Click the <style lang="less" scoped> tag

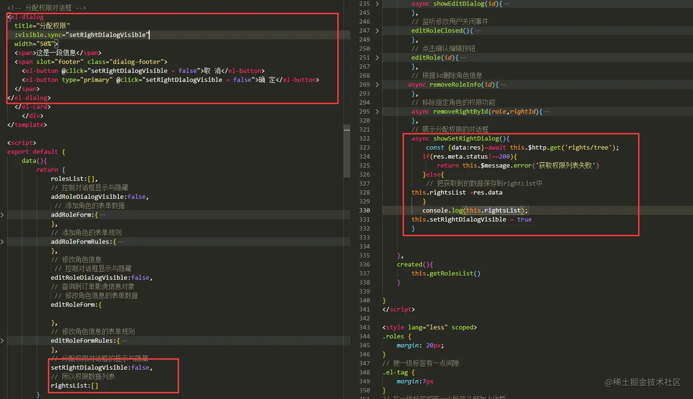pyautogui.click(x=430, y=327)
